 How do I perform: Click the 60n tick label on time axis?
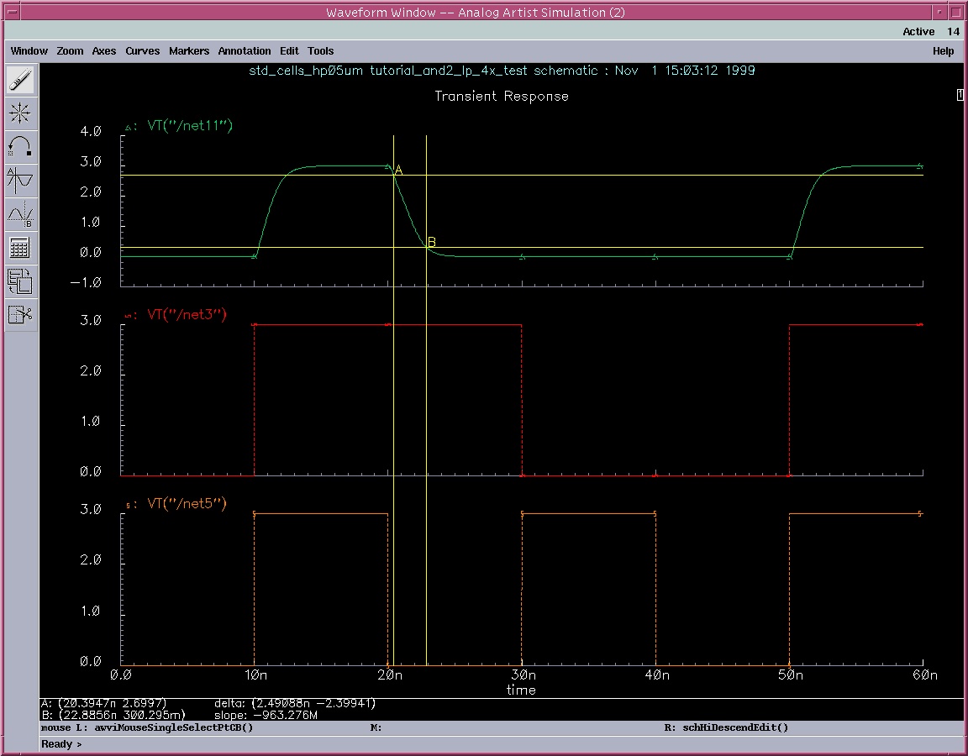(x=925, y=675)
